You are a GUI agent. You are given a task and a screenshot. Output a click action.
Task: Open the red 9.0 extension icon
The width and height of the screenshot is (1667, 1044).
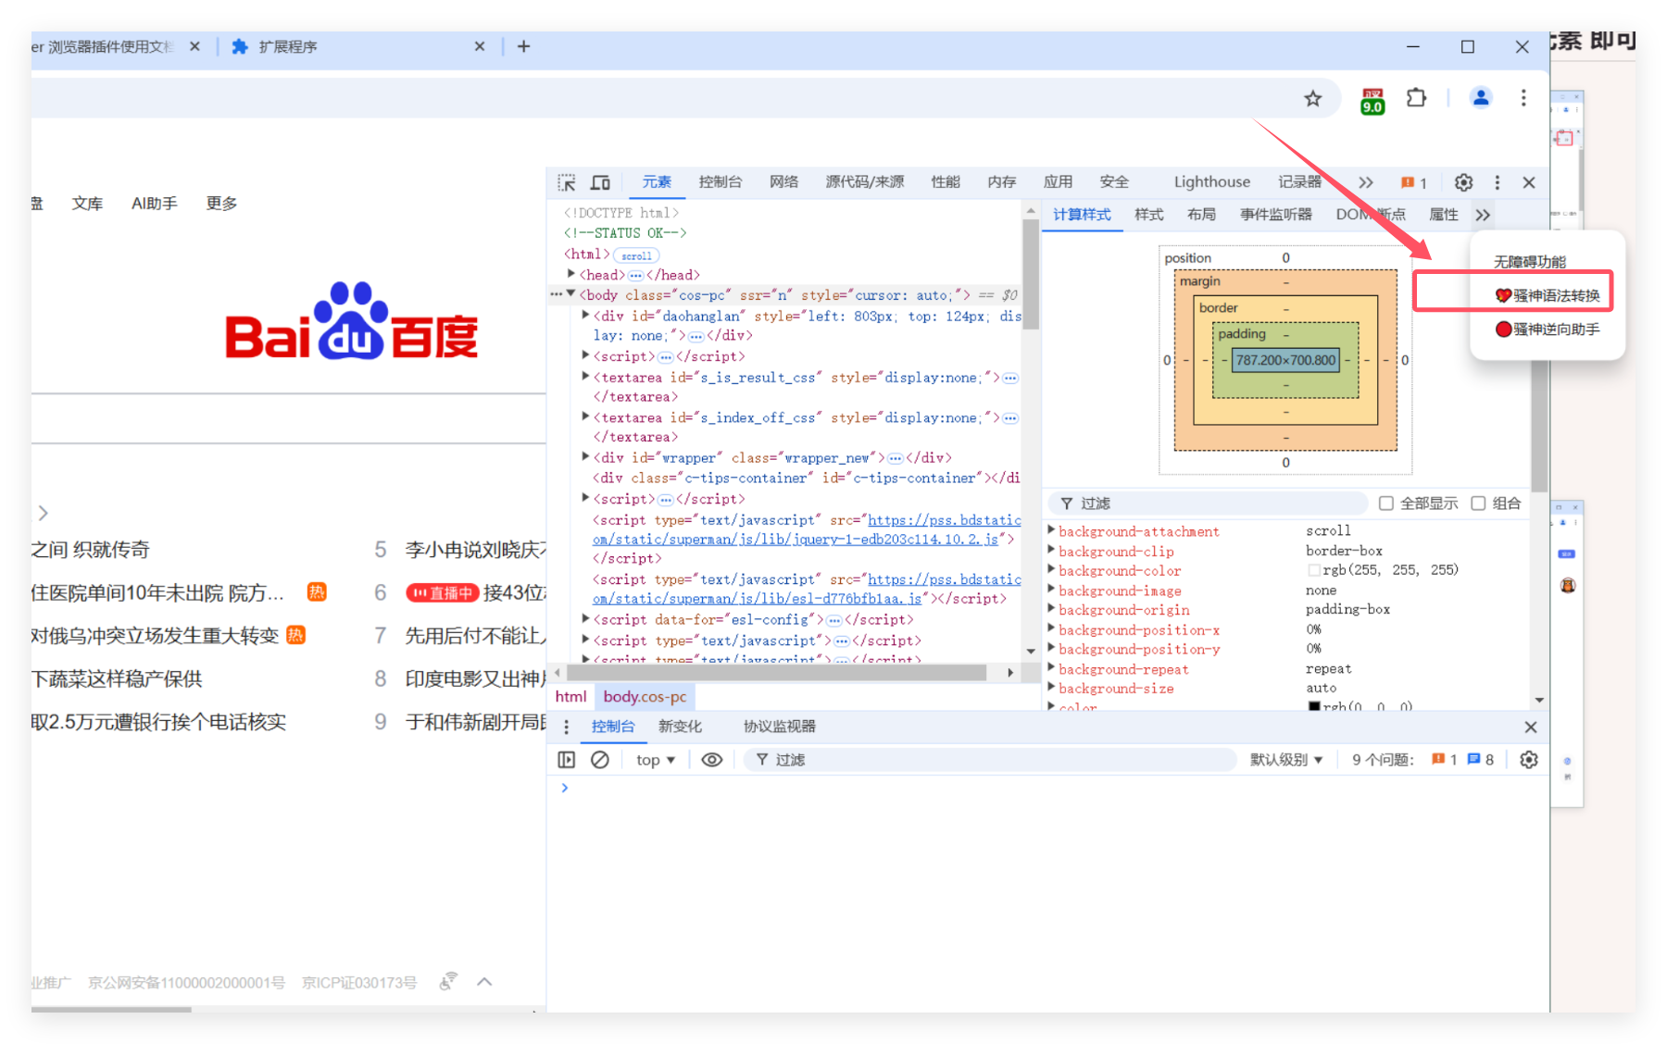coord(1372,100)
